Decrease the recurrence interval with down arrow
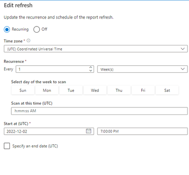 pos(91,70)
